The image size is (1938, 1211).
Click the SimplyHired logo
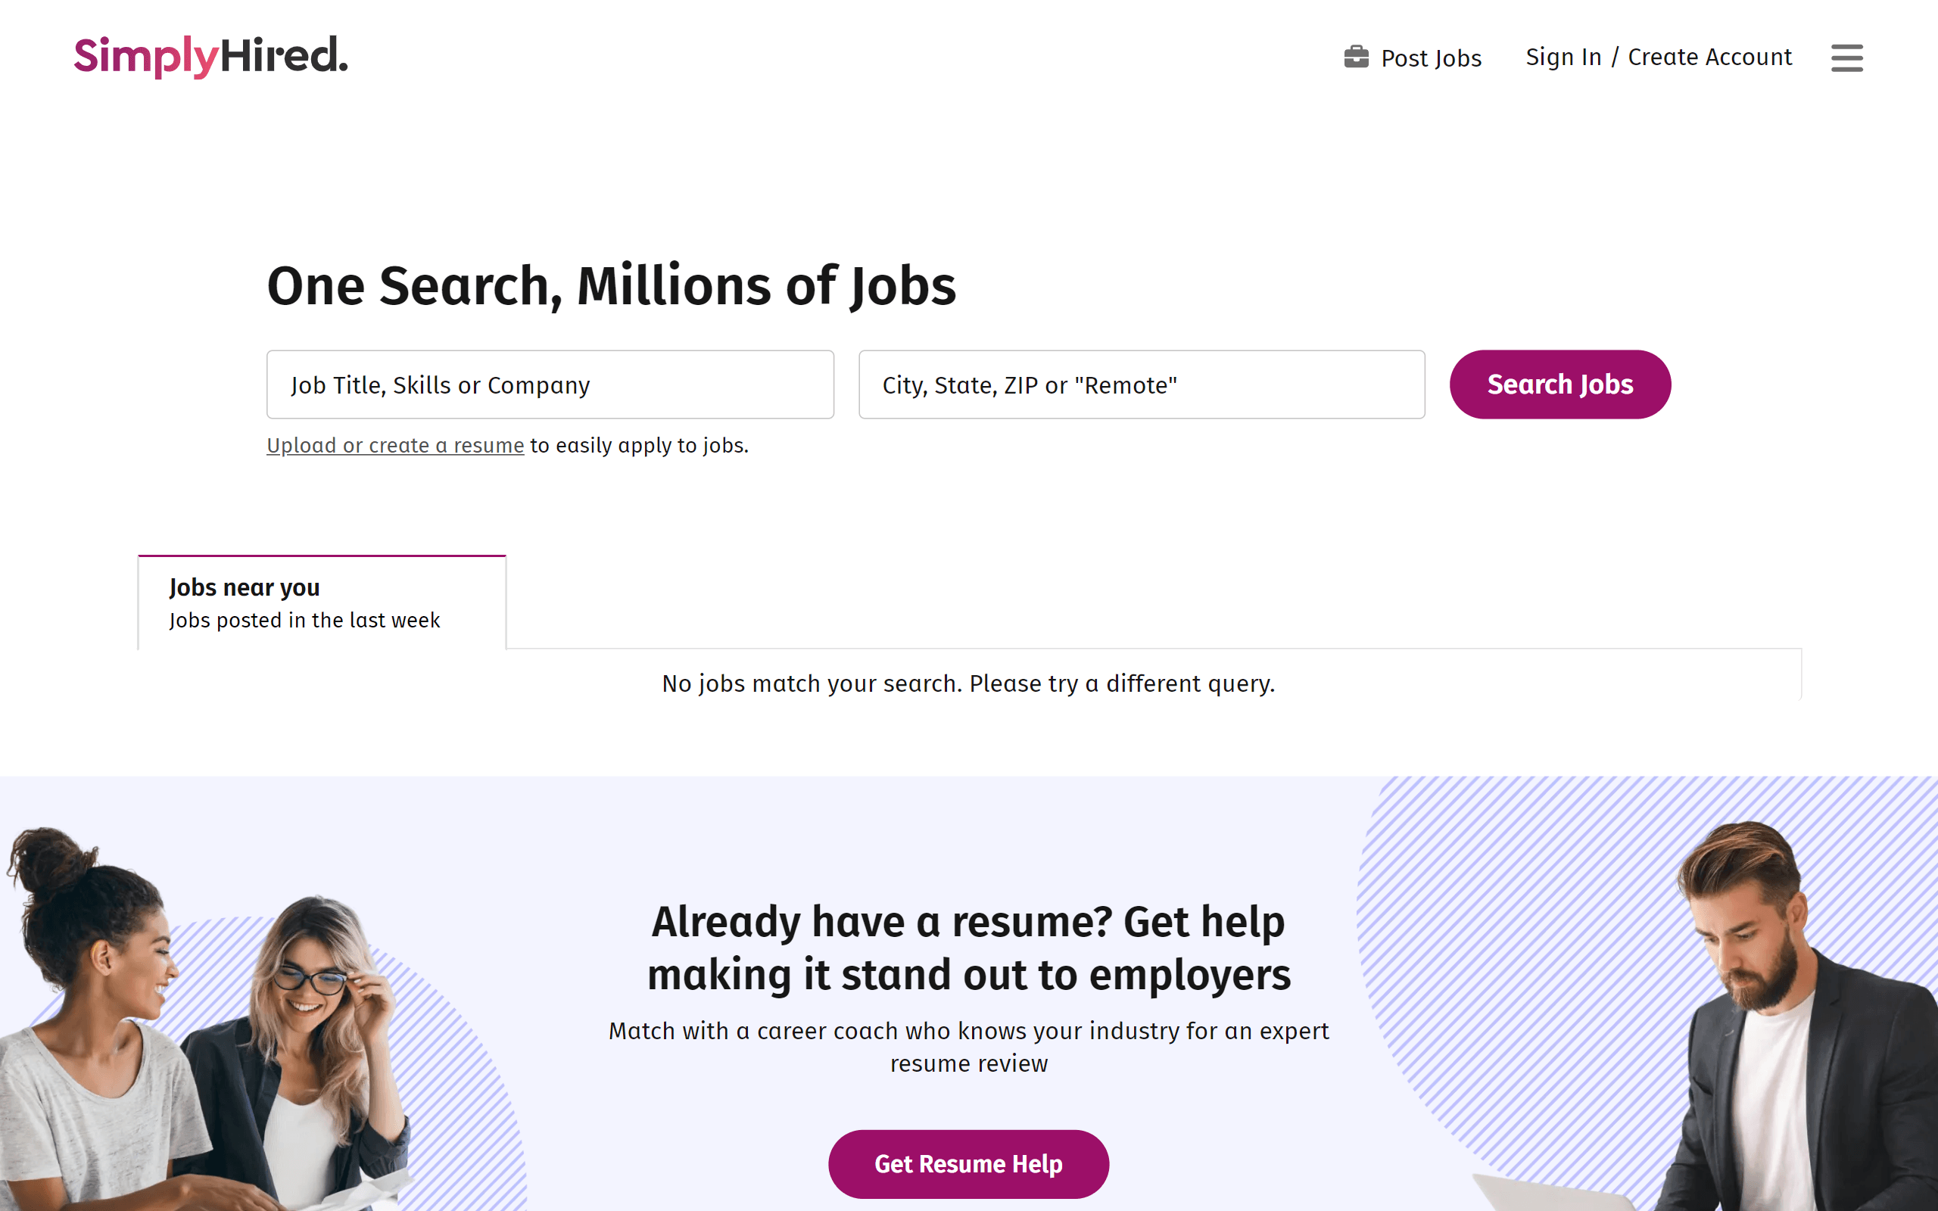[210, 56]
